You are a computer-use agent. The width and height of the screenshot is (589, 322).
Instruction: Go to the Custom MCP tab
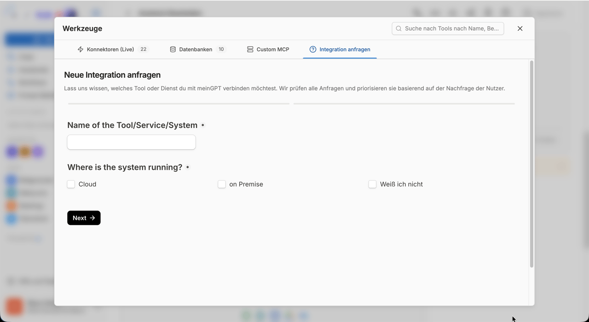268,49
